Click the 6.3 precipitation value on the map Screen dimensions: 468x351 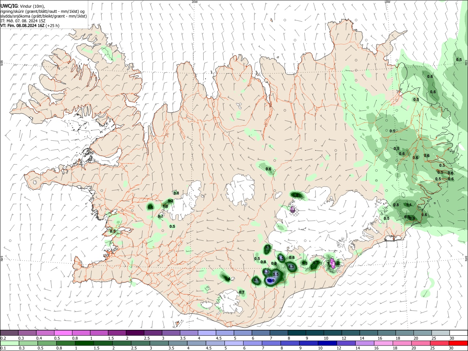tap(266, 272)
